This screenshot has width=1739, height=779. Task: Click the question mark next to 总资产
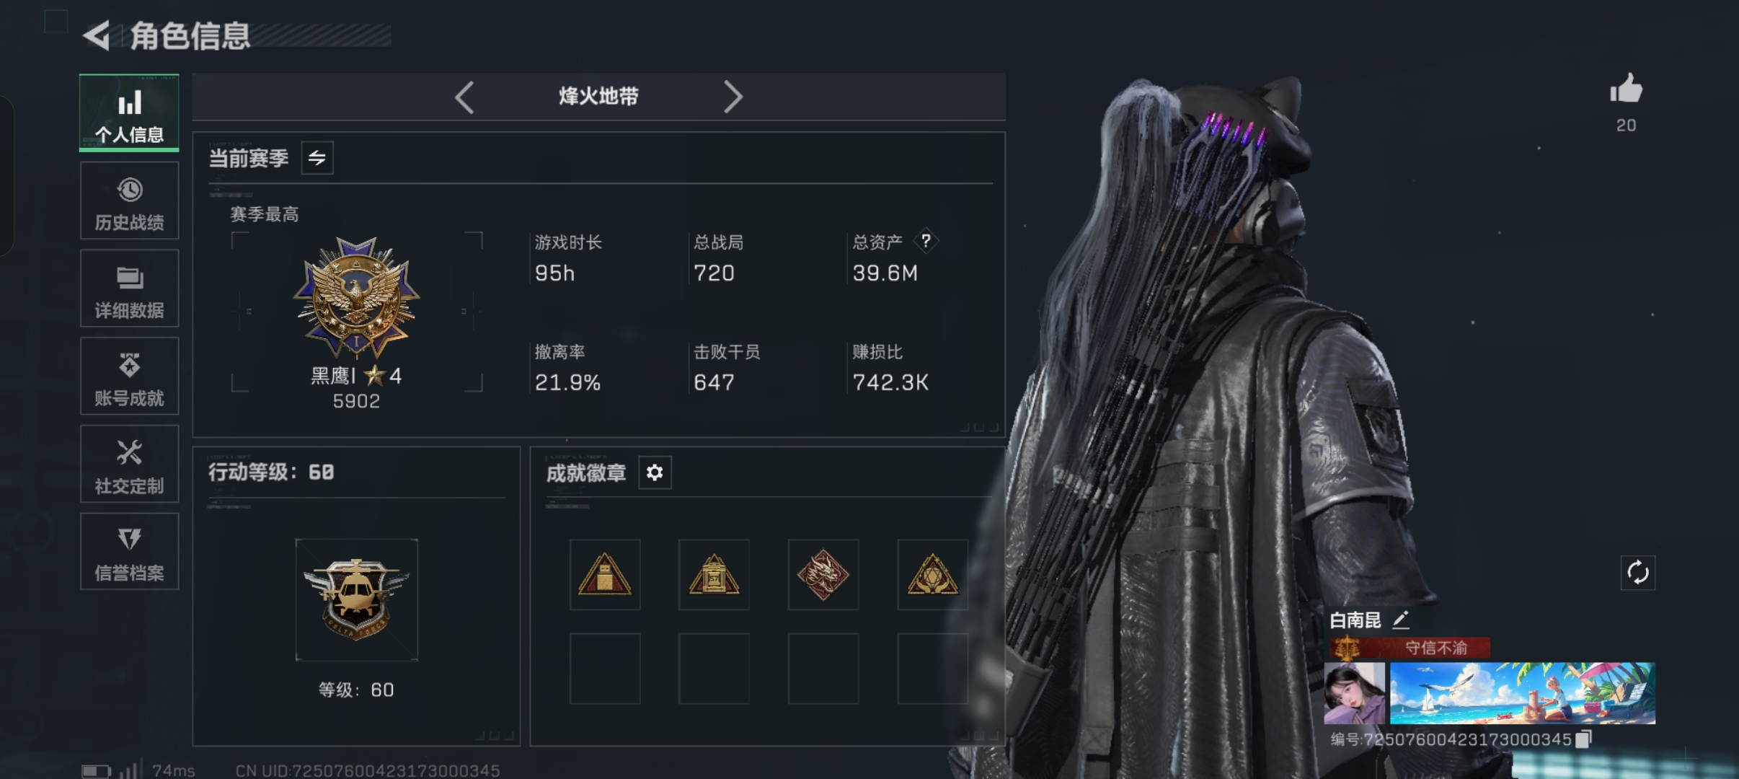[x=926, y=241]
